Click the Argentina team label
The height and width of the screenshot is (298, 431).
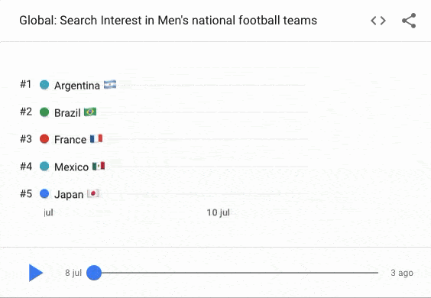77,86
